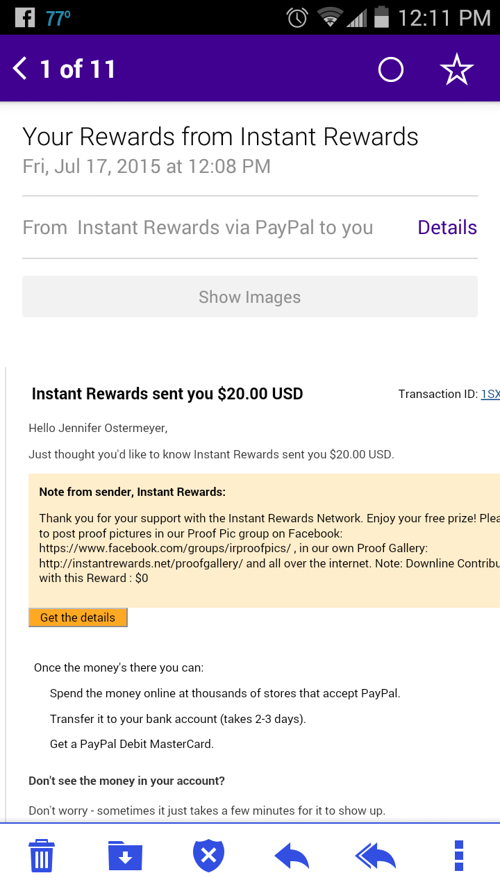Screen dimensions: 500x889
Task: Move email using the folder icon
Action: (125, 856)
